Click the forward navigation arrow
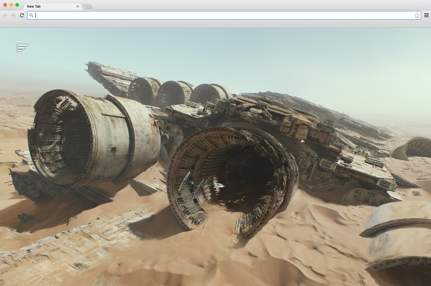This screenshot has width=431, height=286. [x=13, y=15]
